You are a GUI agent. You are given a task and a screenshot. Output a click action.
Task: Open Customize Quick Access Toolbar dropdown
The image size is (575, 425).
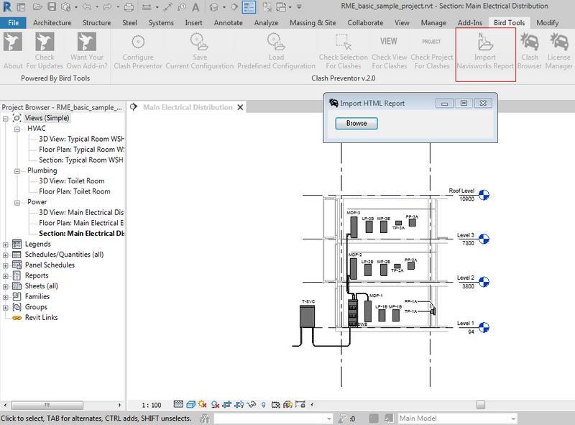(x=299, y=7)
